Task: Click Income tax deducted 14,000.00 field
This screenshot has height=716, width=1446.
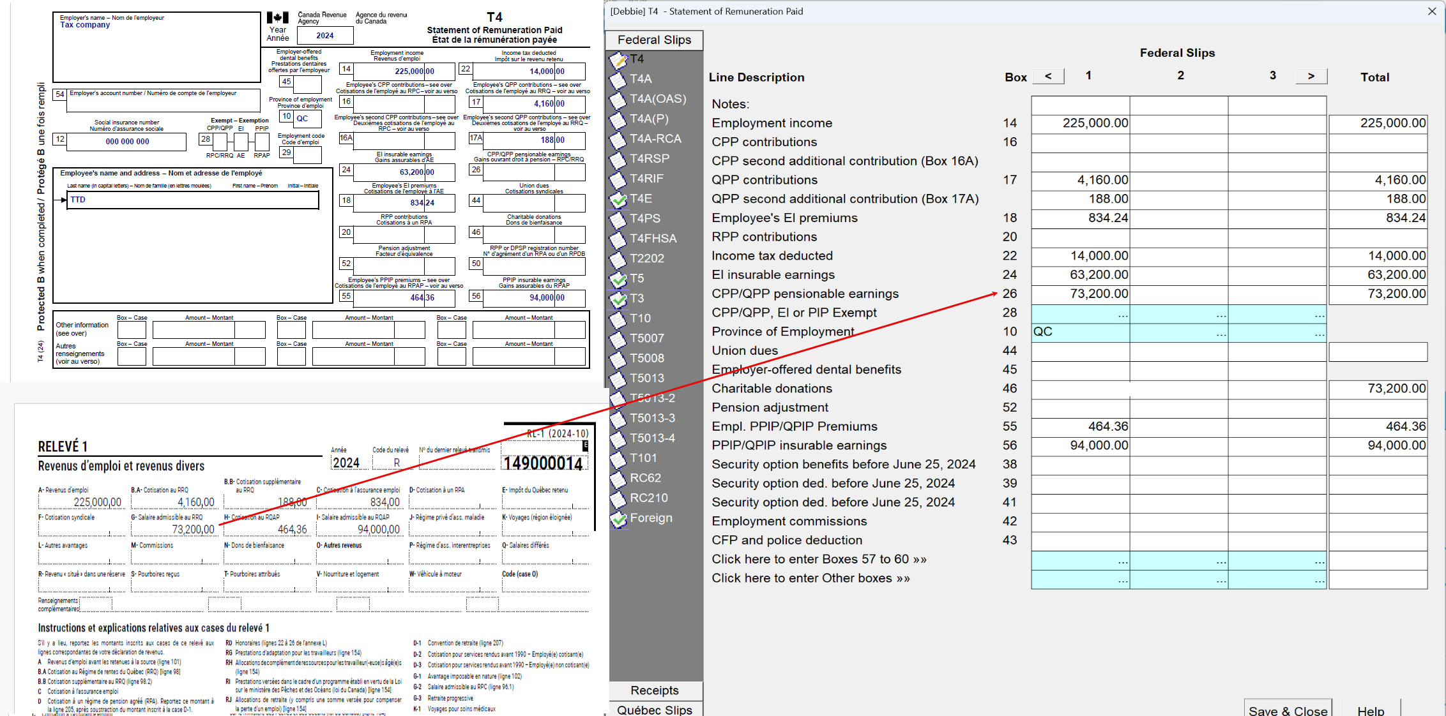Action: click(x=1081, y=257)
